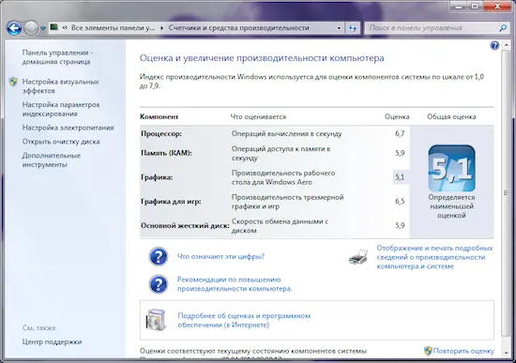Select 'Счетчики и средства производительности' breadcrumb
The width and height of the screenshot is (516, 363).
(238, 28)
